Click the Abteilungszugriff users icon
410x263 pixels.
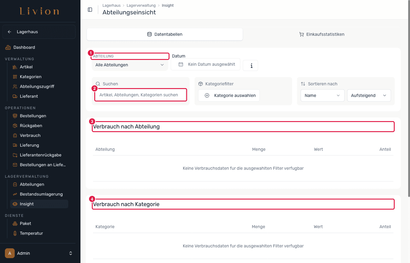[15, 87]
